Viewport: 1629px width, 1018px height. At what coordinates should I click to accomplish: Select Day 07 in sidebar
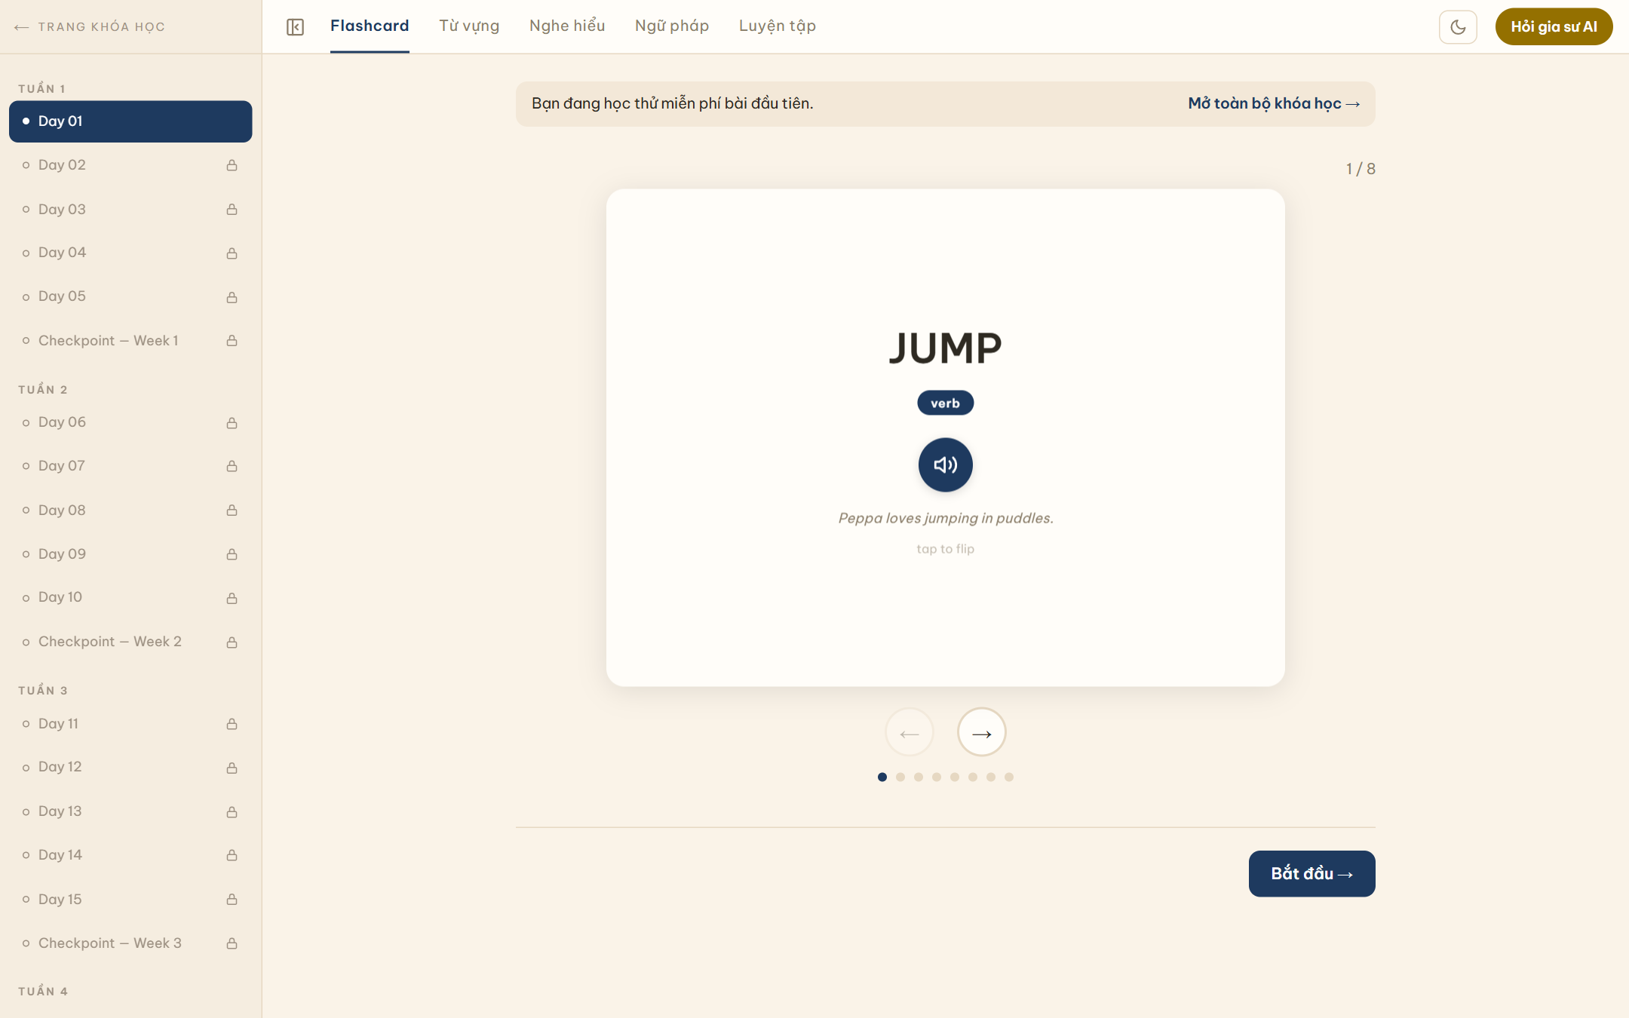pos(130,466)
